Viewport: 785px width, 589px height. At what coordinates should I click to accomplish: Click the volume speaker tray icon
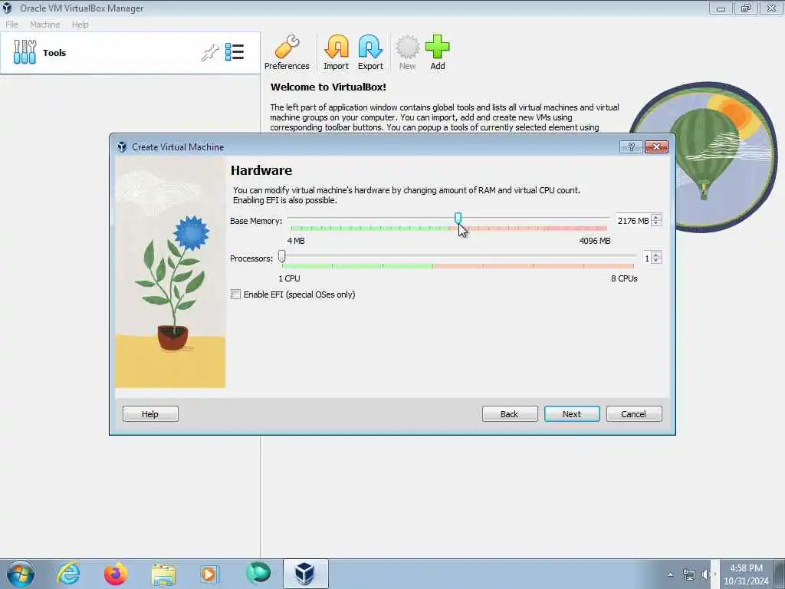pyautogui.click(x=706, y=574)
